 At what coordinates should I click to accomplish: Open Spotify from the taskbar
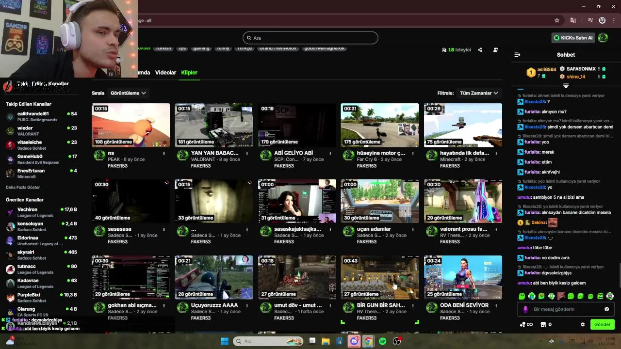pos(382,341)
